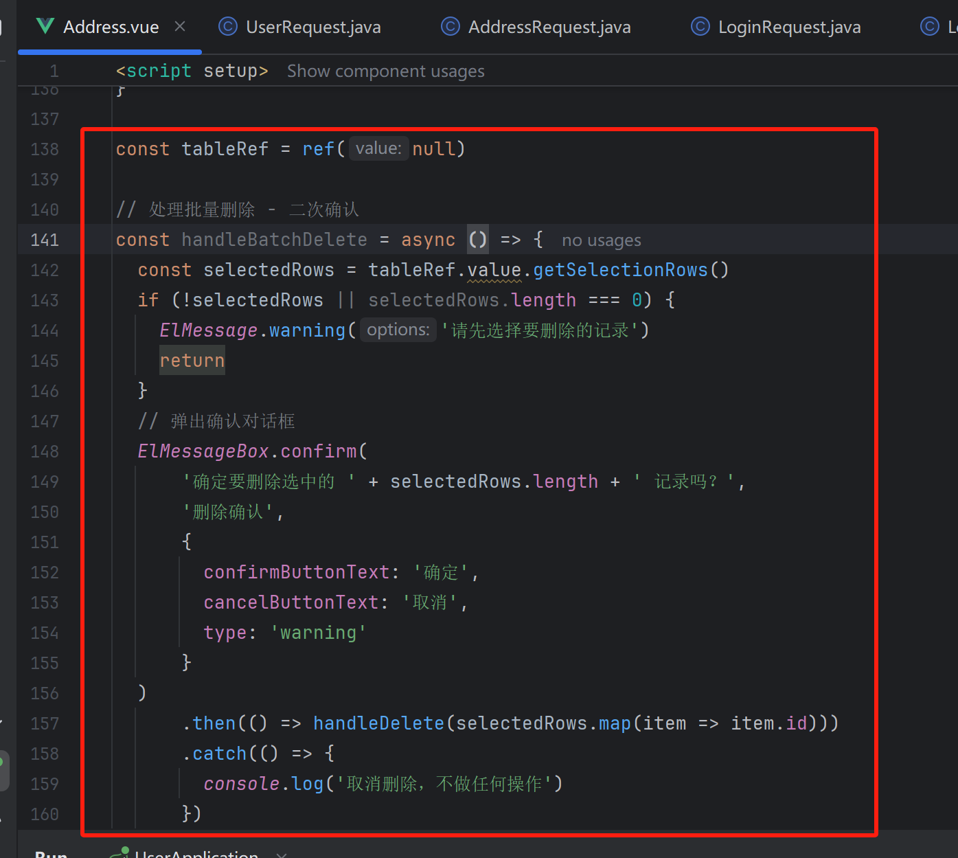Click the Vue file icon on Address.vue tab
This screenshot has width=958, height=858.
click(x=45, y=26)
